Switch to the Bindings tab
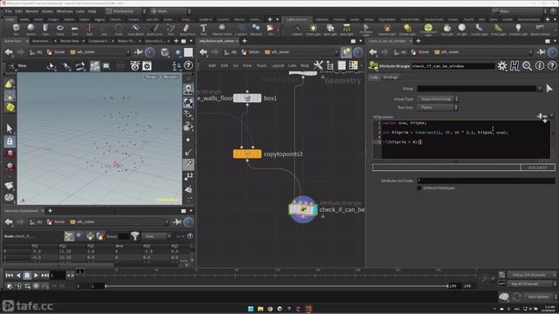This screenshot has height=314, width=559. [x=390, y=78]
